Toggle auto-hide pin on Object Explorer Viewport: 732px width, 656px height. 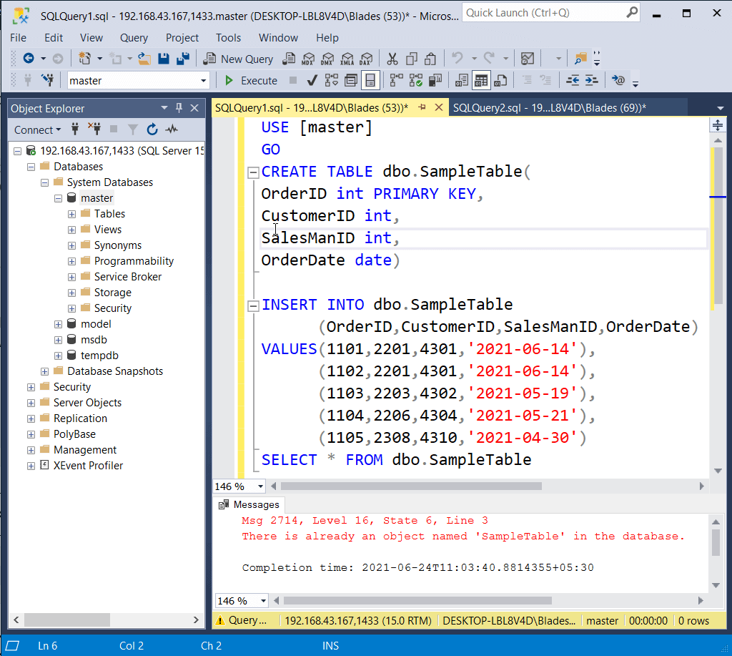pyautogui.click(x=179, y=108)
